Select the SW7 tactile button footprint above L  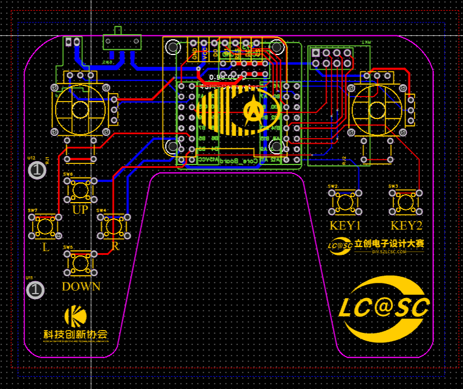click(x=45, y=227)
